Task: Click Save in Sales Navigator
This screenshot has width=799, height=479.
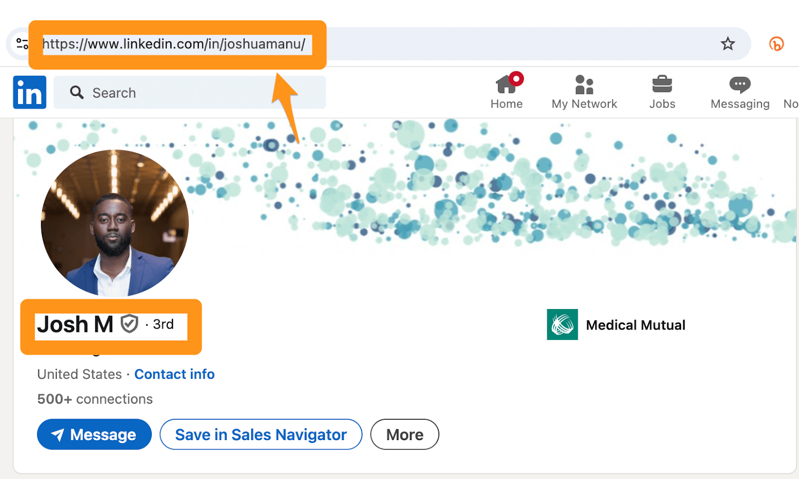Action: [x=261, y=435]
